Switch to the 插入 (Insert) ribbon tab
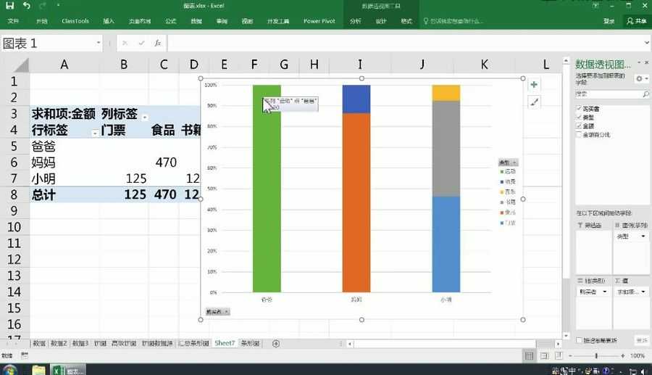Screen dimensions: 652x375 [x=109, y=21]
